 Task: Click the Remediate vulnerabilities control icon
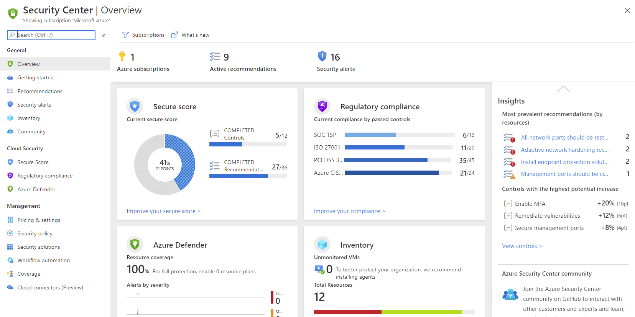coord(508,215)
